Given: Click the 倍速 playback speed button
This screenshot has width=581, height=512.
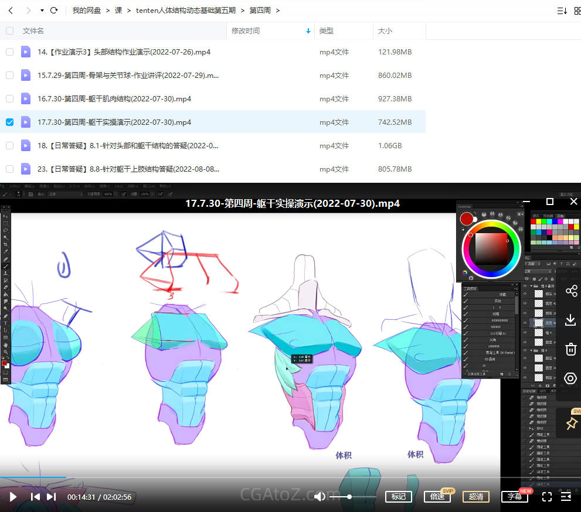Looking at the screenshot, I should coord(437,497).
